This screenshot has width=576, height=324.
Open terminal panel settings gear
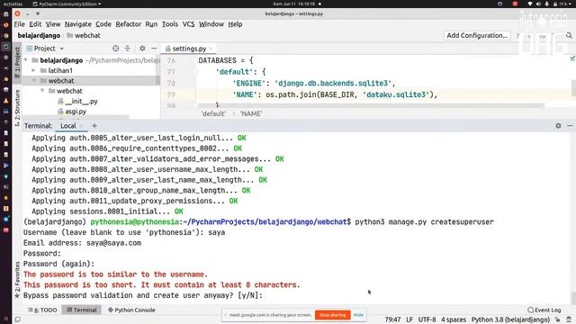[x=558, y=126]
